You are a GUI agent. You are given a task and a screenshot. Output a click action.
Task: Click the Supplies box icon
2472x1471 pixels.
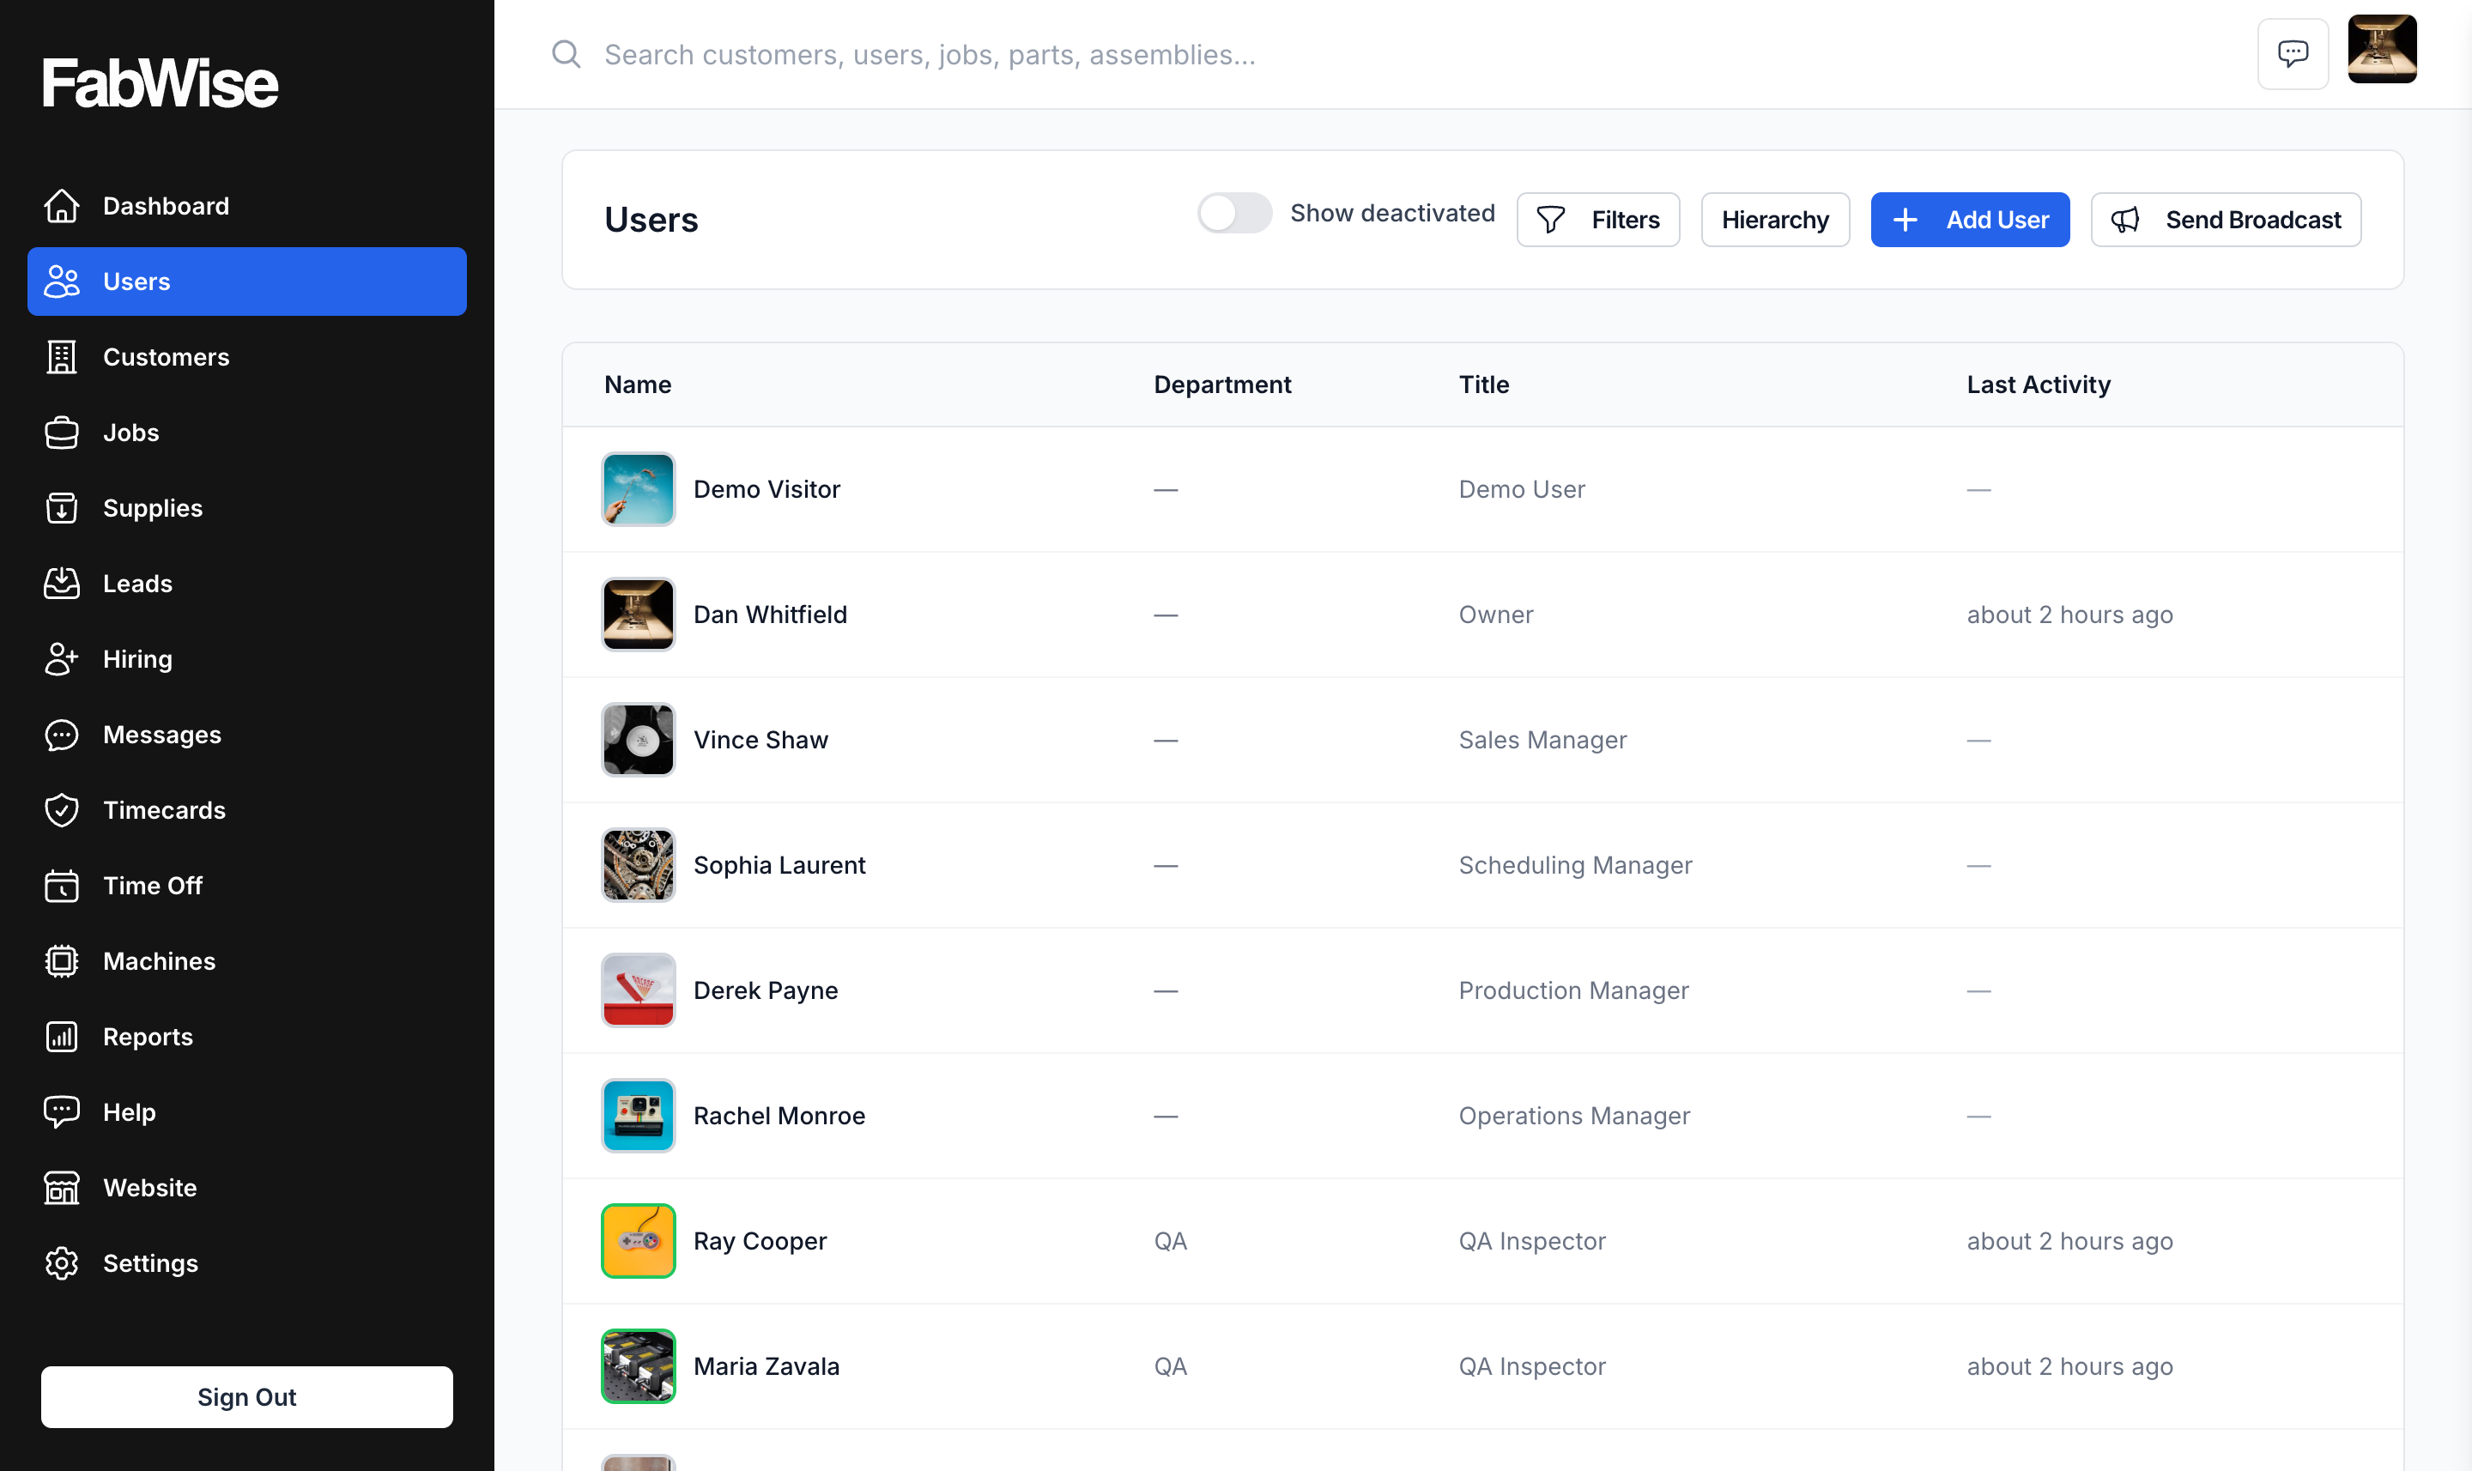62,509
